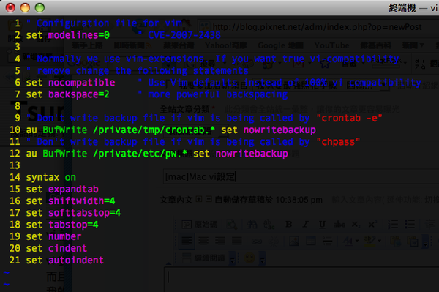This screenshot has width=439, height=292.
Task: Click 'nocompatible' on vim line 6
Action: tap(81, 83)
